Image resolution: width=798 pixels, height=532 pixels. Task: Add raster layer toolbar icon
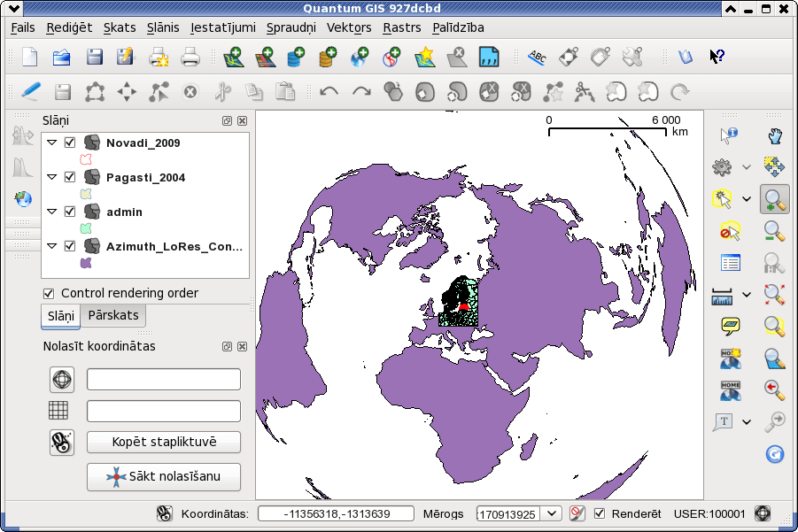click(x=265, y=57)
